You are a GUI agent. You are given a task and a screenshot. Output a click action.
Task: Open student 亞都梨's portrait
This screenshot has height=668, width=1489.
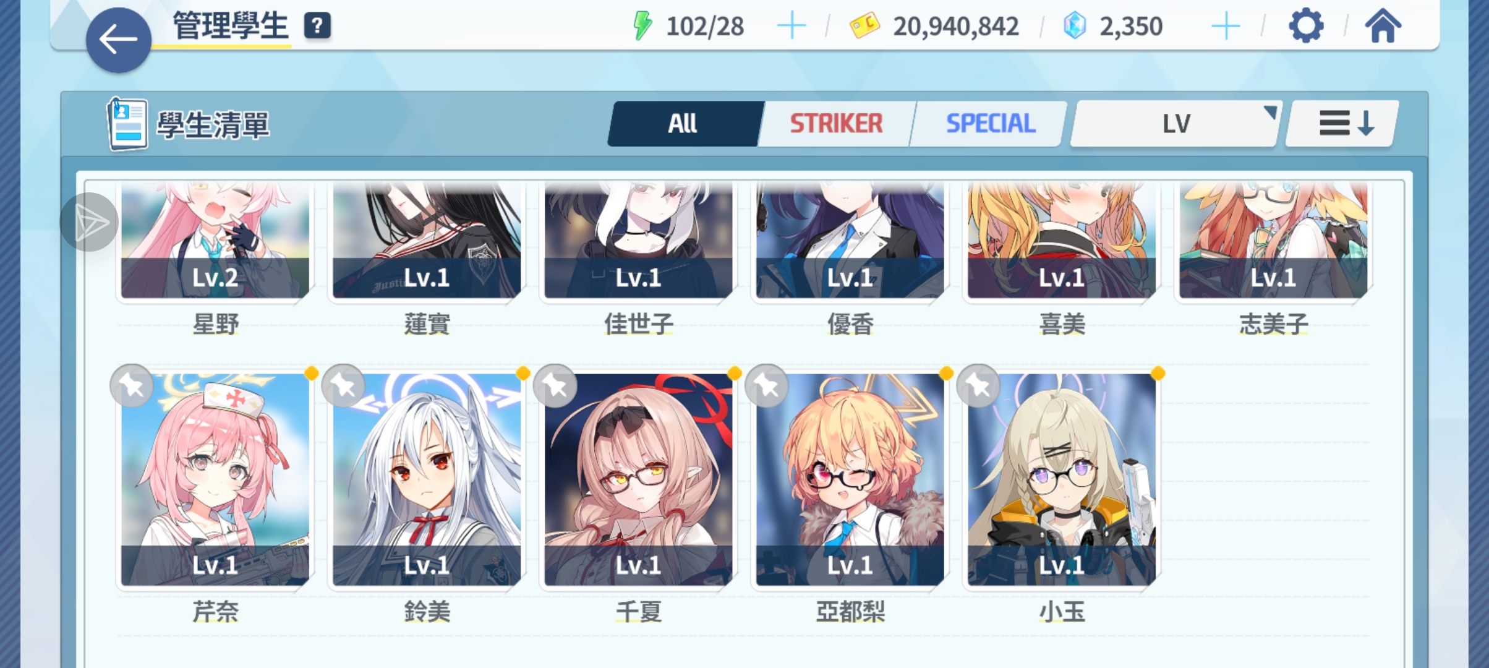[x=850, y=479]
